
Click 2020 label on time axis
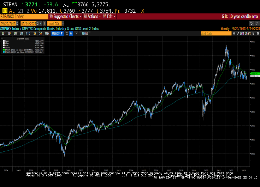206,170
